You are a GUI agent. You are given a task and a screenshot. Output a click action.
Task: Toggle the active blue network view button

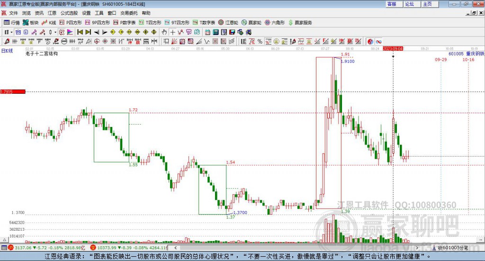(x=18, y=32)
